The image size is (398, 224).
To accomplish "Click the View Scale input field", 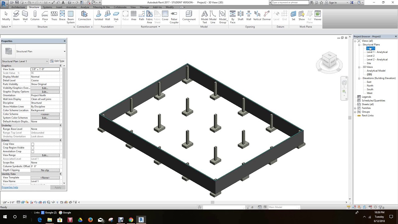I will (45, 69).
